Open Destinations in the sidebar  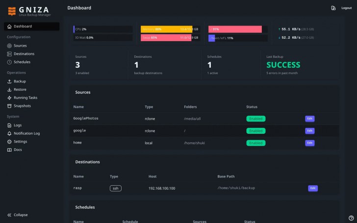(x=32, y=54)
